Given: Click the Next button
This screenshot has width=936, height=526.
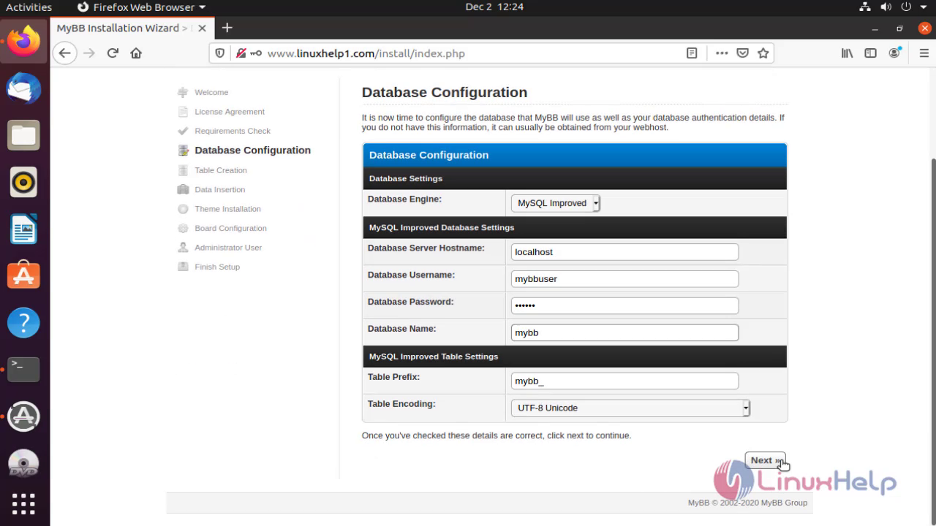Looking at the screenshot, I should pos(765,460).
